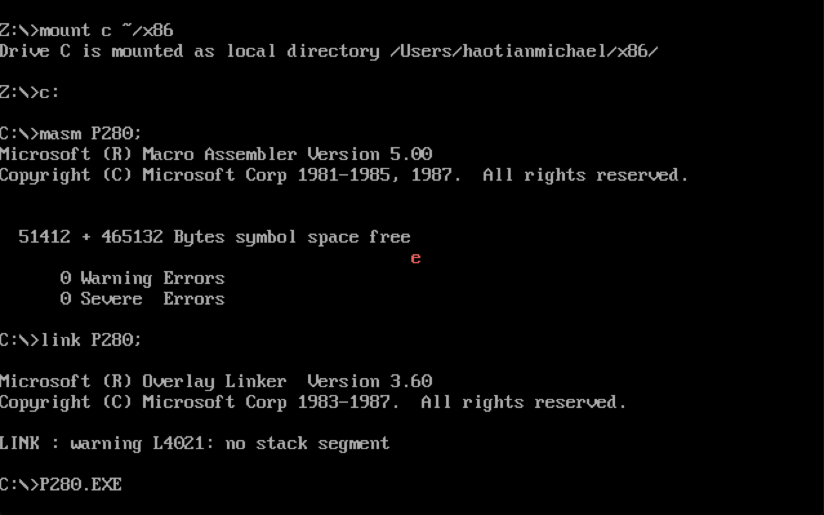Click the '51412' symbol space number
Screen dimensions: 824x515
[x=44, y=237]
